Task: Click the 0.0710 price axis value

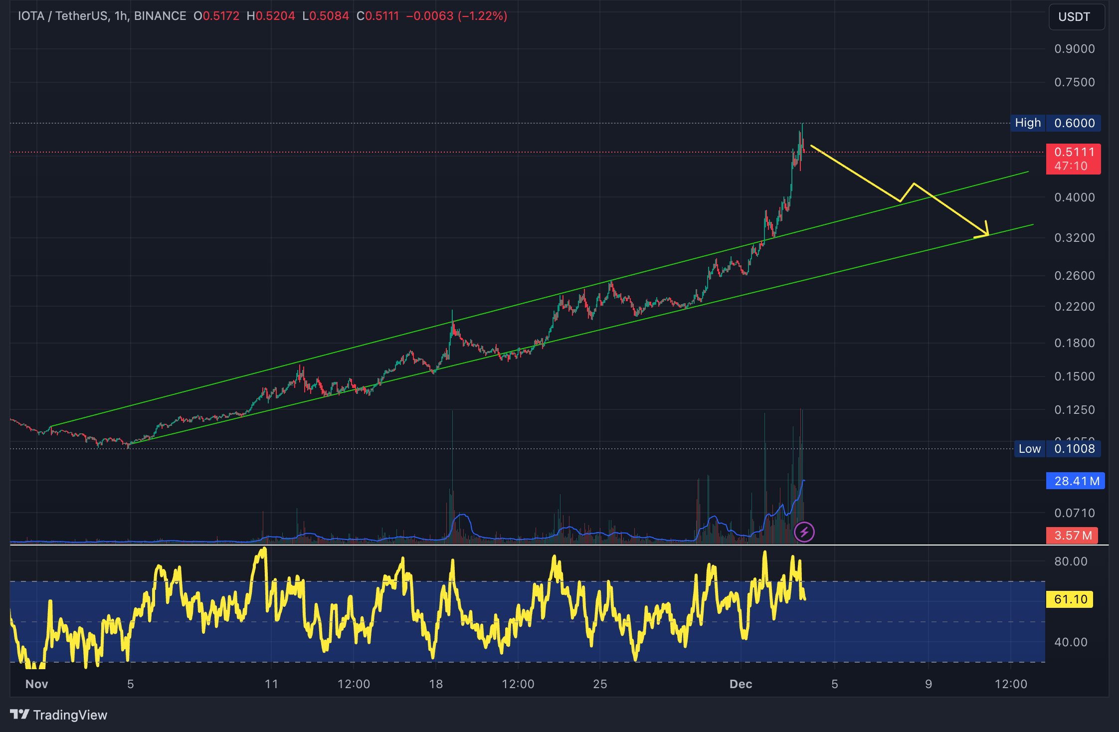Action: [1075, 513]
